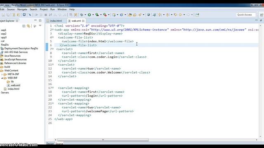
Task: Open the Source menu
Action: [x=11, y=9]
